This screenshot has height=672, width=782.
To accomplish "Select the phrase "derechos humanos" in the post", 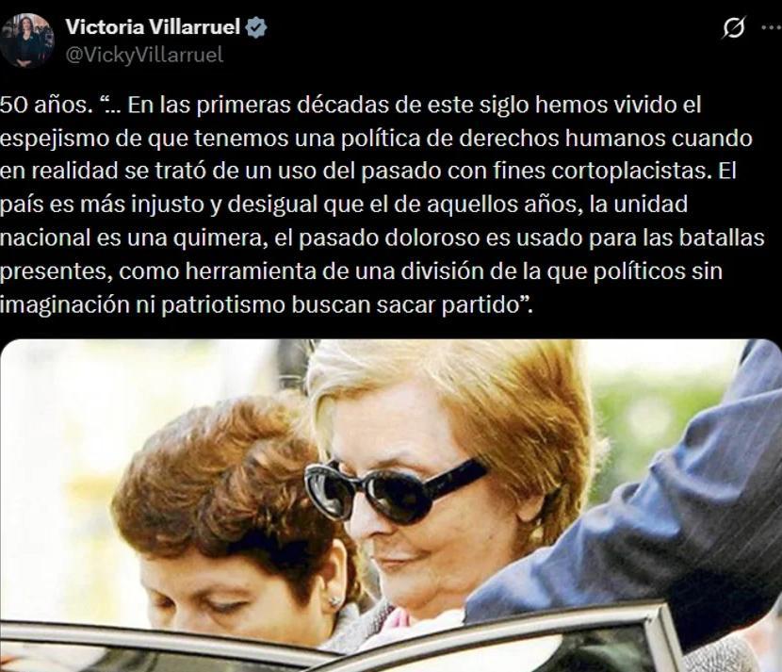I will [562, 139].
